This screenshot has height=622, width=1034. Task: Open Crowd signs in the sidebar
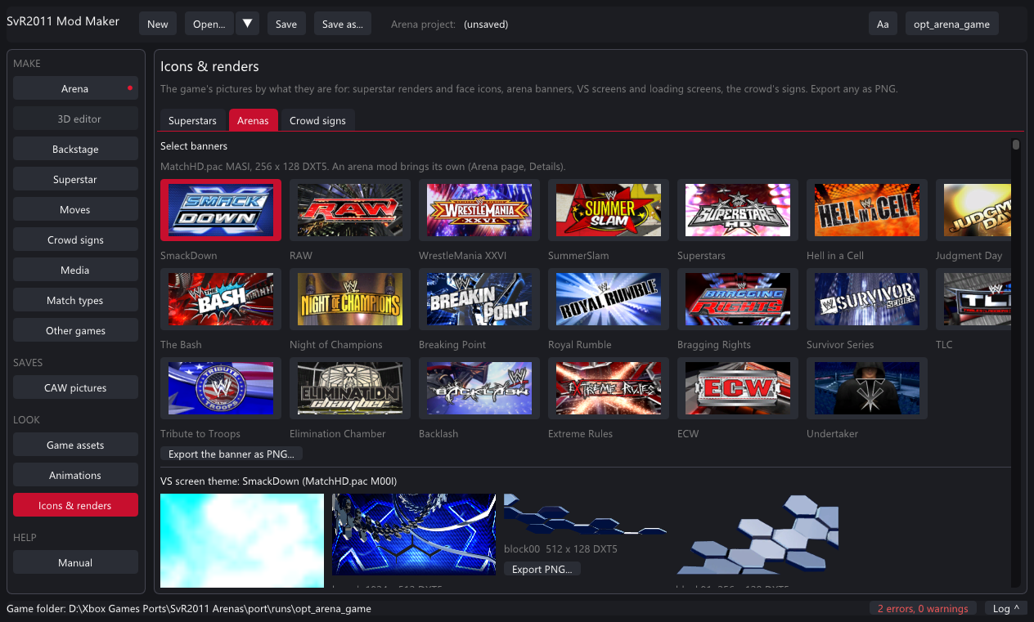click(75, 239)
